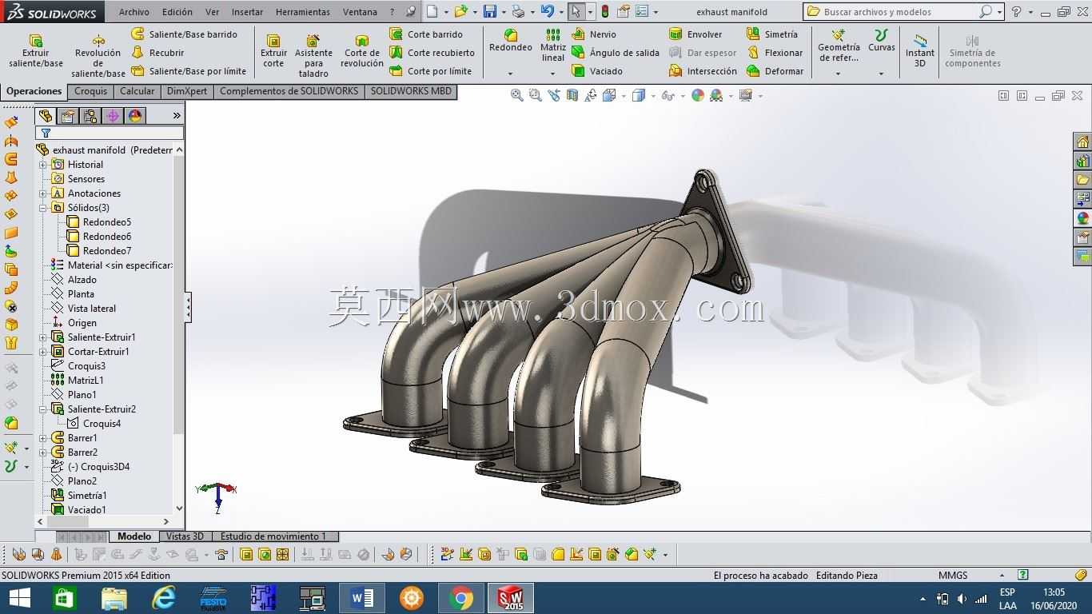Open the Geometría de referencia dropdown
The image size is (1092, 614).
point(839,74)
